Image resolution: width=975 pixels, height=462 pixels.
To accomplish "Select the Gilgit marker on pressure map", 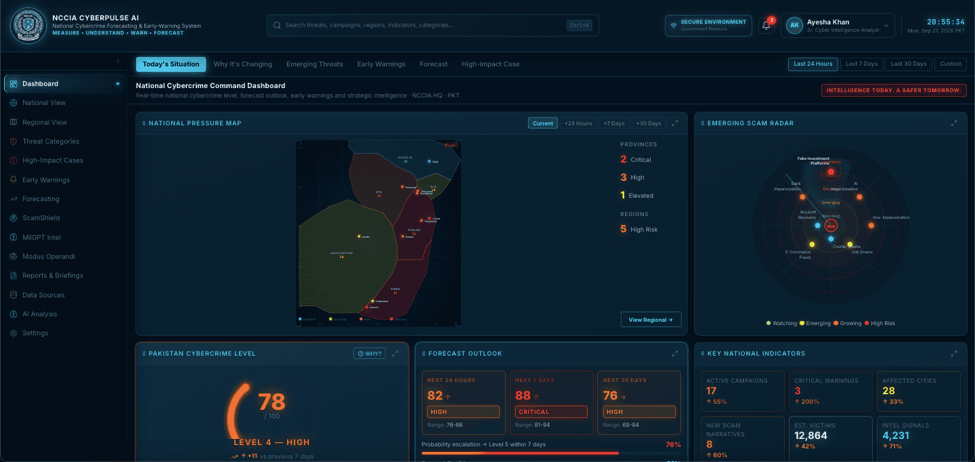I will pyautogui.click(x=429, y=161).
